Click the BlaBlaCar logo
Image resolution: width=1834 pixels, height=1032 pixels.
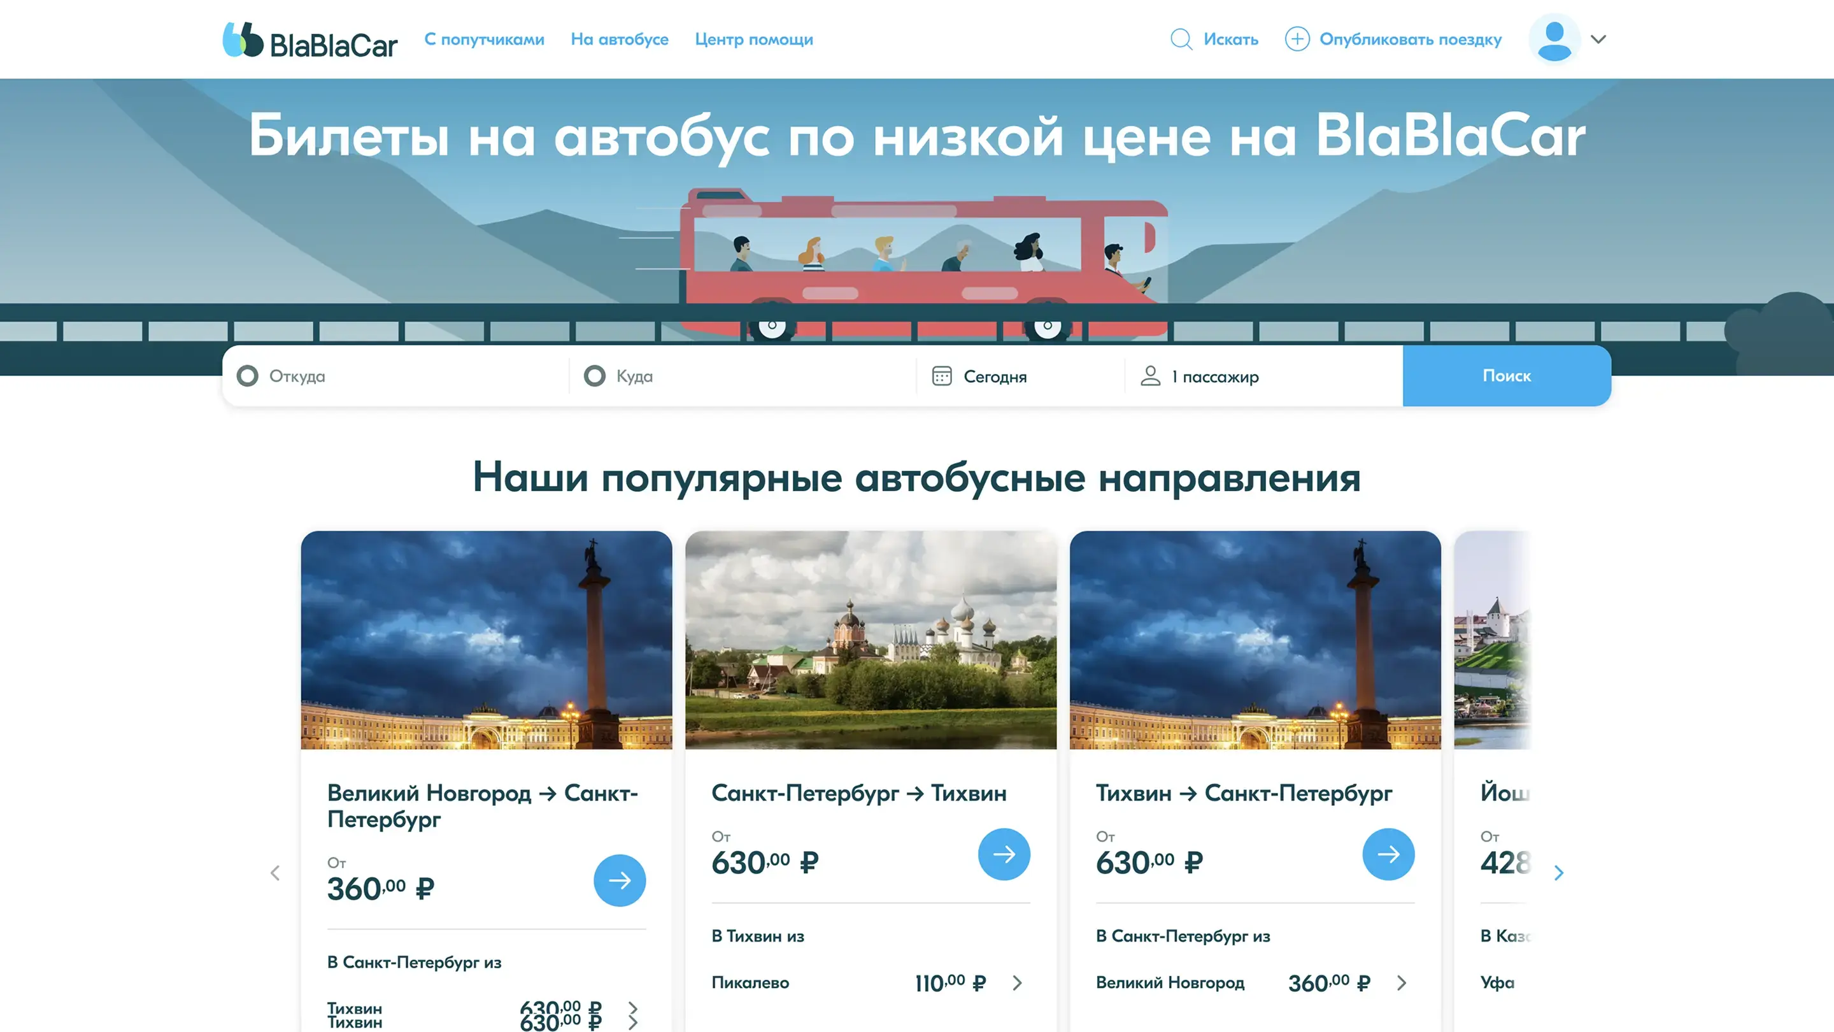(x=309, y=40)
